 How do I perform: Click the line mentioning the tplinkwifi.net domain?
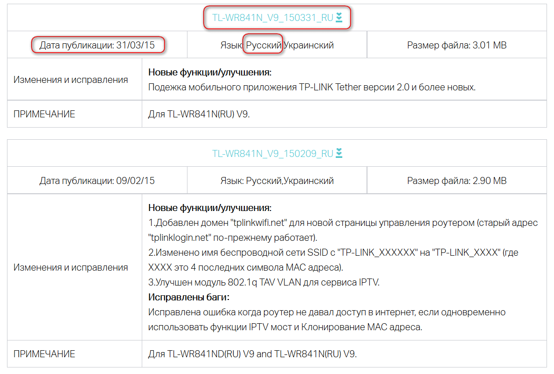[x=343, y=223]
